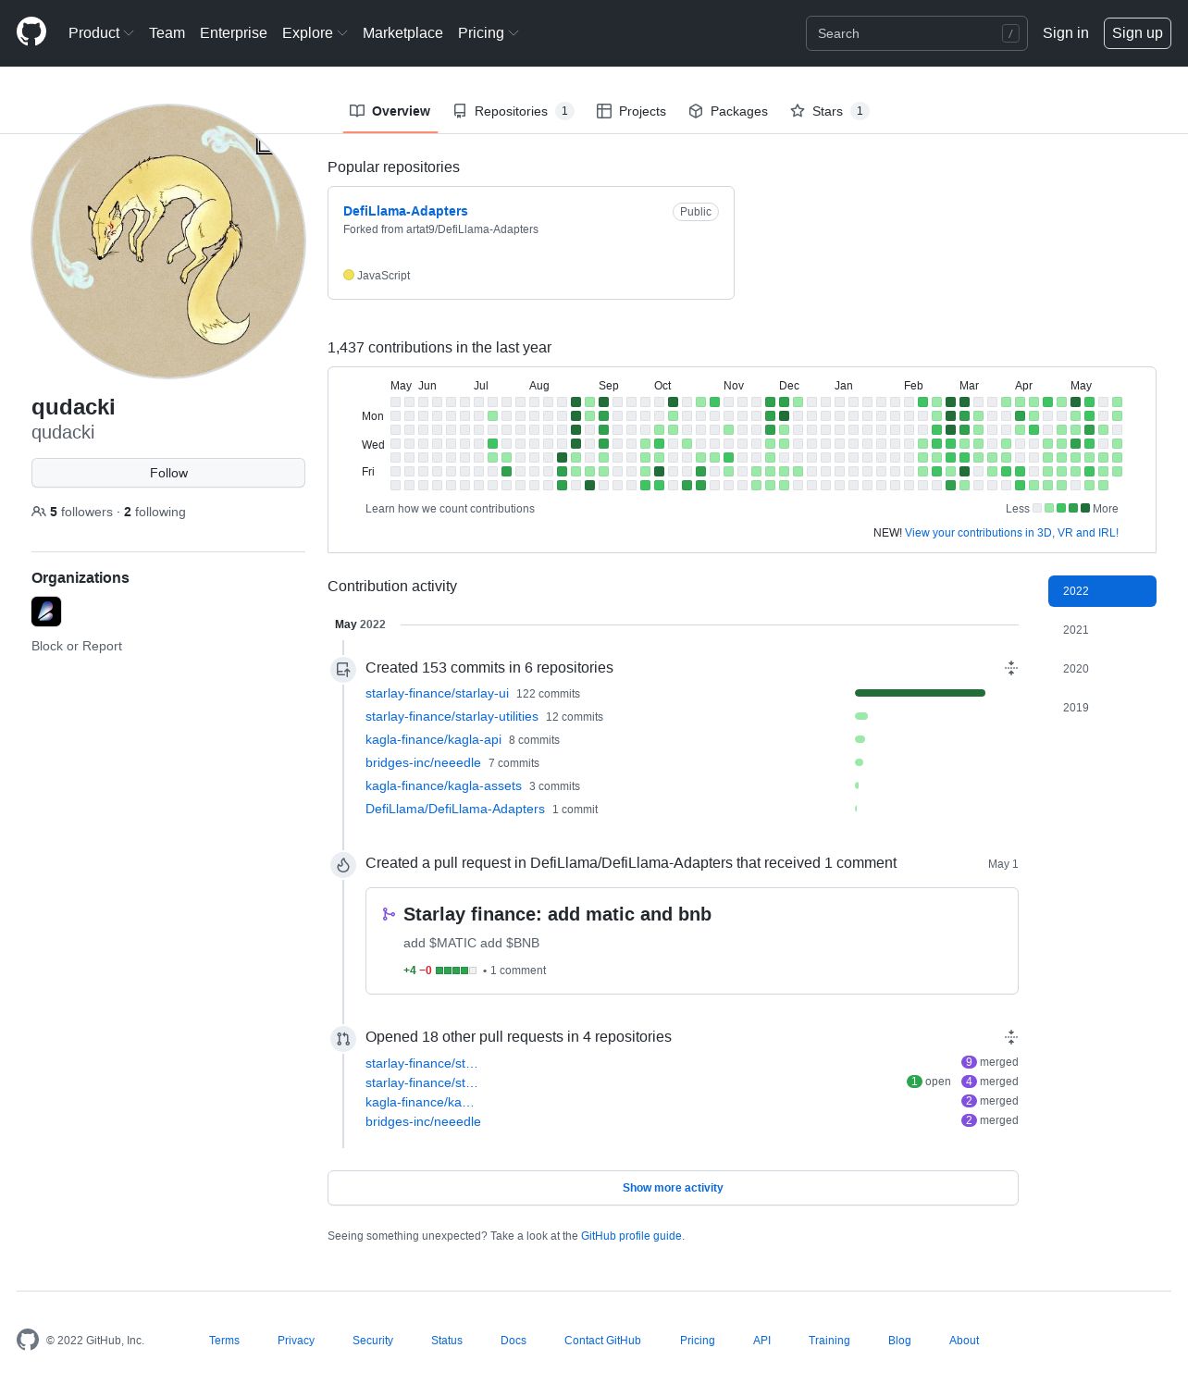Collapse the Created 153 commits section
This screenshot has height=1397, width=1188.
(x=1011, y=668)
